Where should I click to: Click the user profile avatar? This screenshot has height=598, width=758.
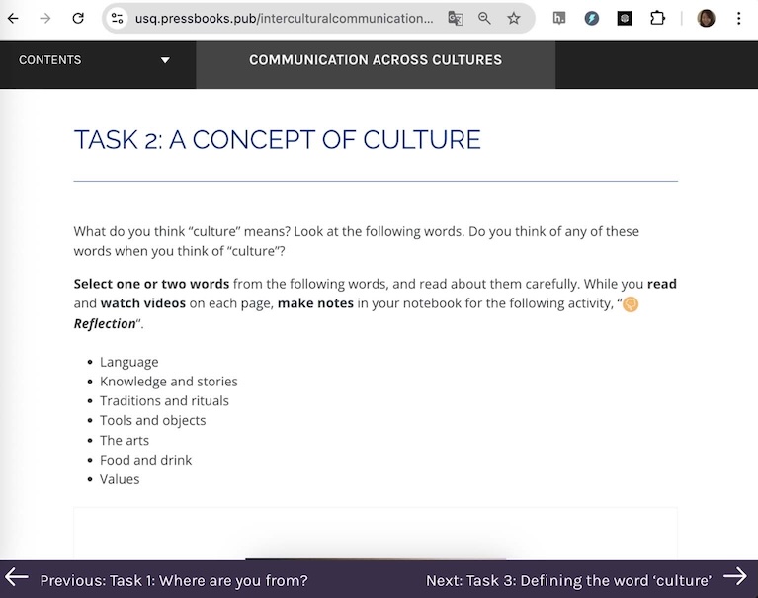(706, 18)
